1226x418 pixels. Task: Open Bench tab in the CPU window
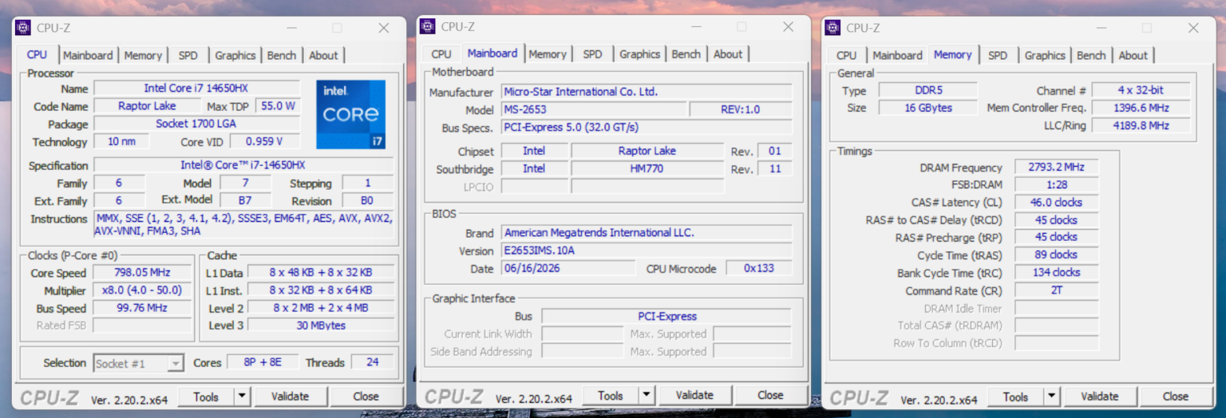[x=282, y=55]
